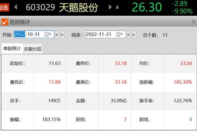Click the alert bell icon beside stock name

(117, 7)
